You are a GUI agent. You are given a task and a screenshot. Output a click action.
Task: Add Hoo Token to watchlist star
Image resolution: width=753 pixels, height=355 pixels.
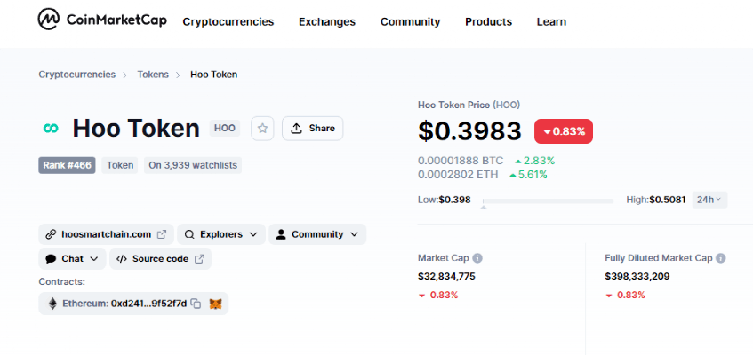tap(262, 128)
